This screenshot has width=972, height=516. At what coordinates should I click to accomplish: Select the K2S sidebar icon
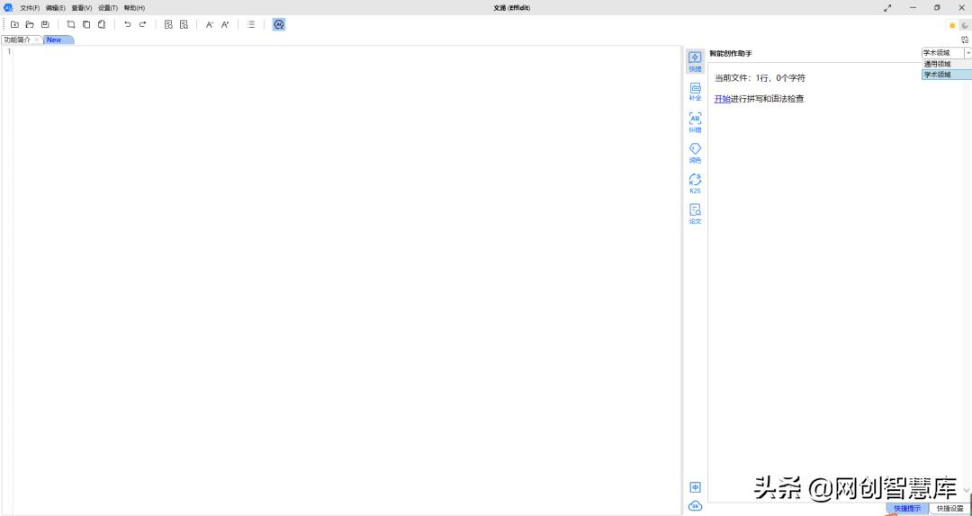click(695, 183)
